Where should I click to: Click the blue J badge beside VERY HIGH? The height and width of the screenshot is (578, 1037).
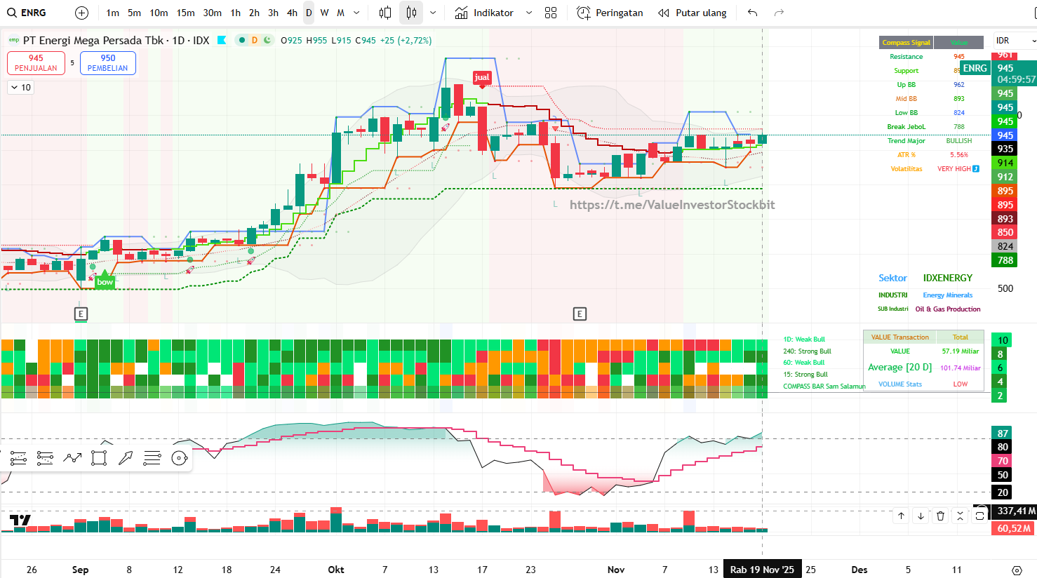pyautogui.click(x=976, y=168)
